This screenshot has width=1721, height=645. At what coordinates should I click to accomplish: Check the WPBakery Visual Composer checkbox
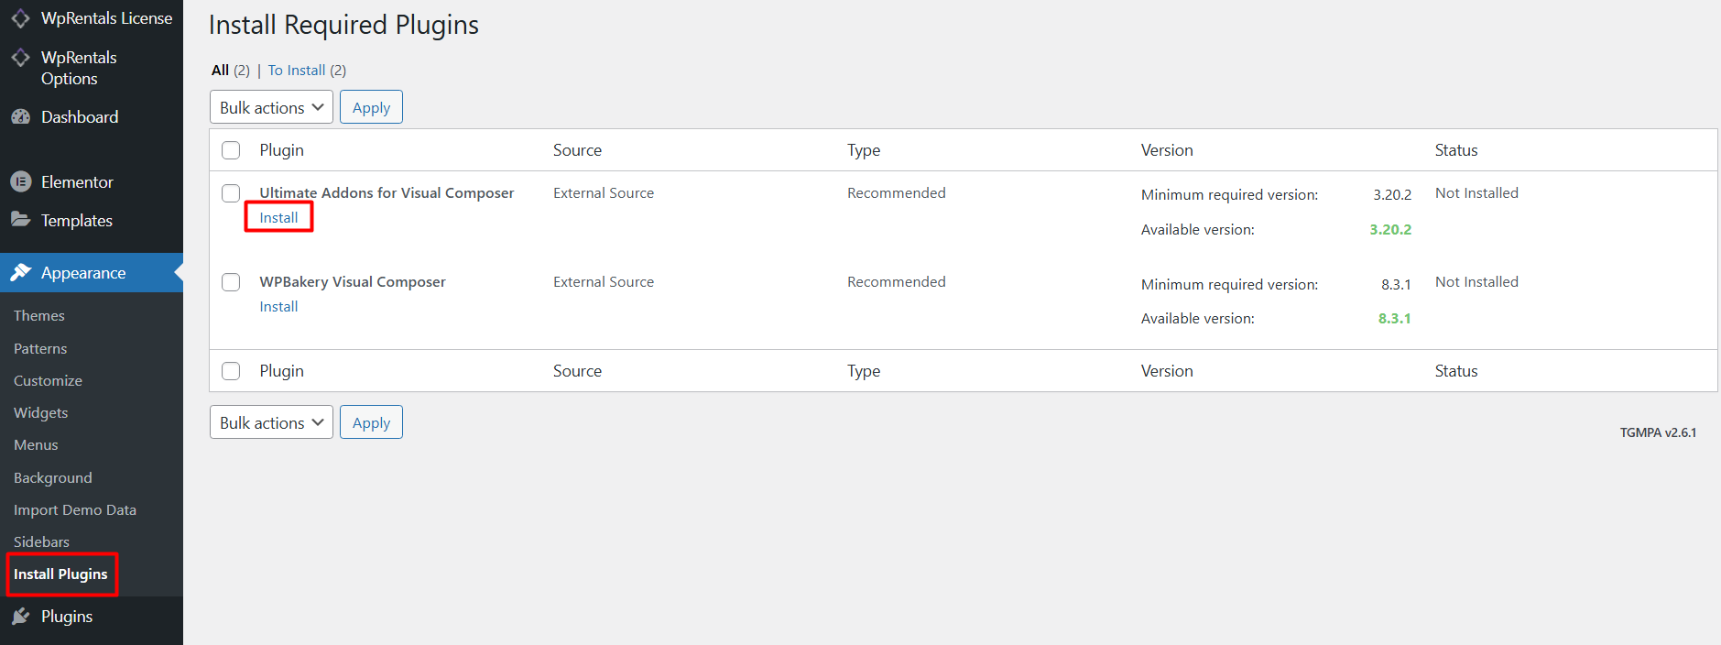pos(231,282)
